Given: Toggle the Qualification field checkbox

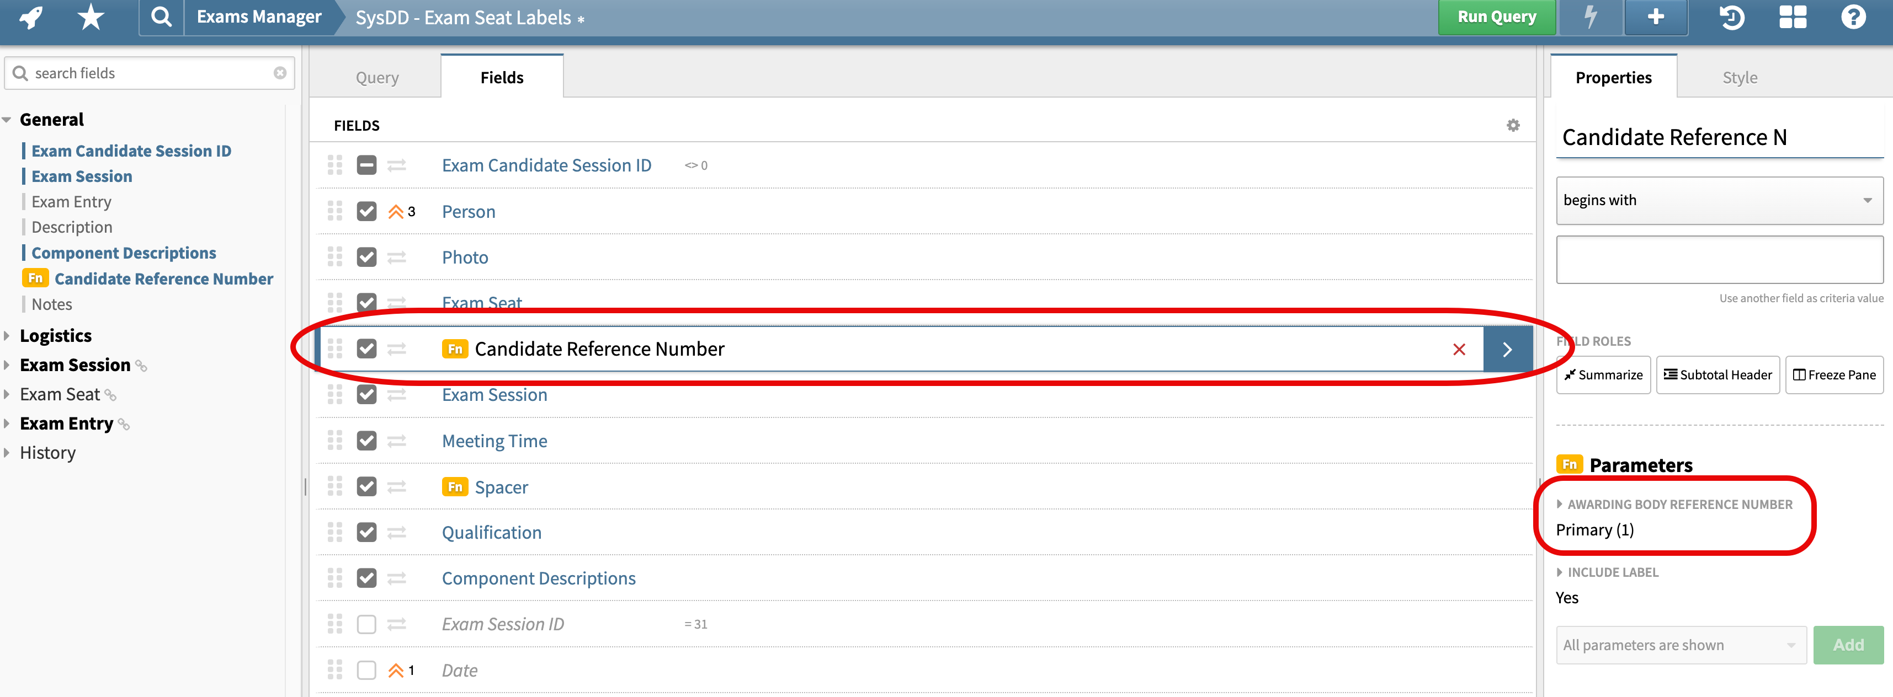Looking at the screenshot, I should tap(366, 533).
